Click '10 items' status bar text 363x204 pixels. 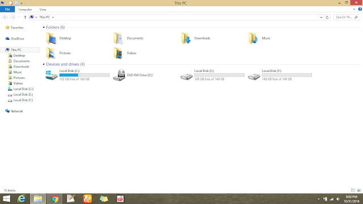(x=10, y=190)
